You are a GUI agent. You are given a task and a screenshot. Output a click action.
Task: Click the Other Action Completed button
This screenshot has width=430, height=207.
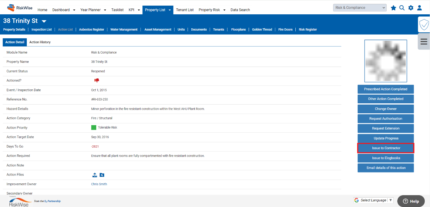pos(386,99)
